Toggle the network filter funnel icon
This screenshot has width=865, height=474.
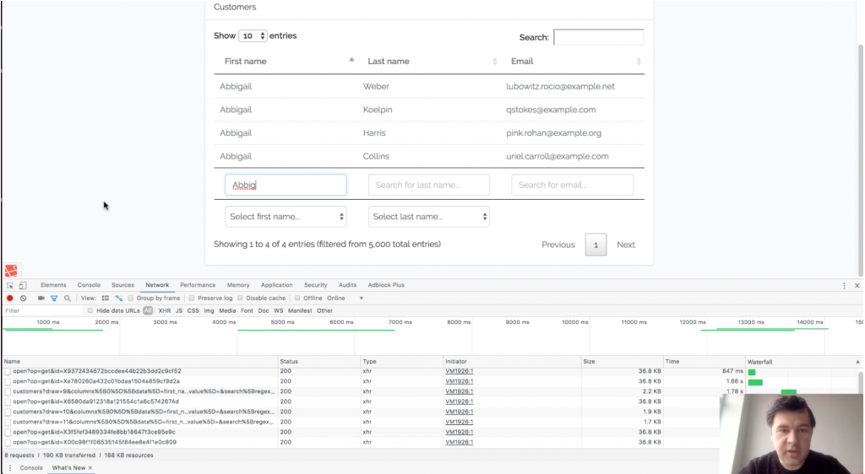point(54,298)
